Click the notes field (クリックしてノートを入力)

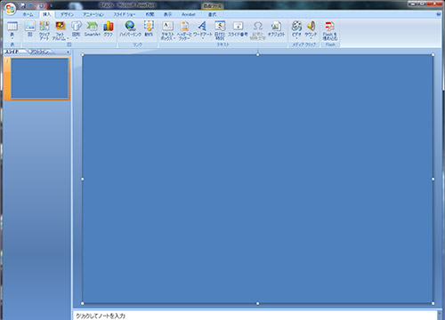[255, 316]
